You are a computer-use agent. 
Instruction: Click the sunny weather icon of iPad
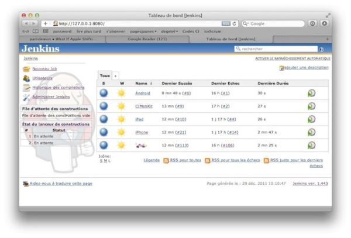[x=121, y=119]
